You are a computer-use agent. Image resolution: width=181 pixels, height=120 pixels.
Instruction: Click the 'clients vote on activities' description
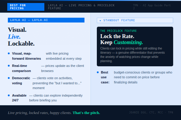coord(57,83)
